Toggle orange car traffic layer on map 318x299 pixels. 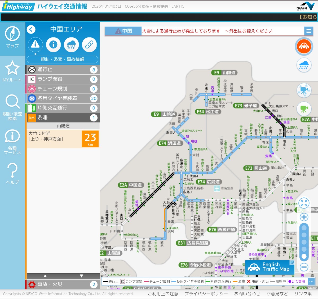point(304,47)
